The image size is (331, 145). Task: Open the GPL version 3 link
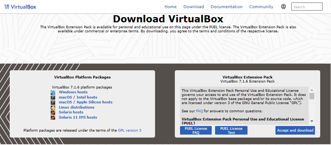130,130
